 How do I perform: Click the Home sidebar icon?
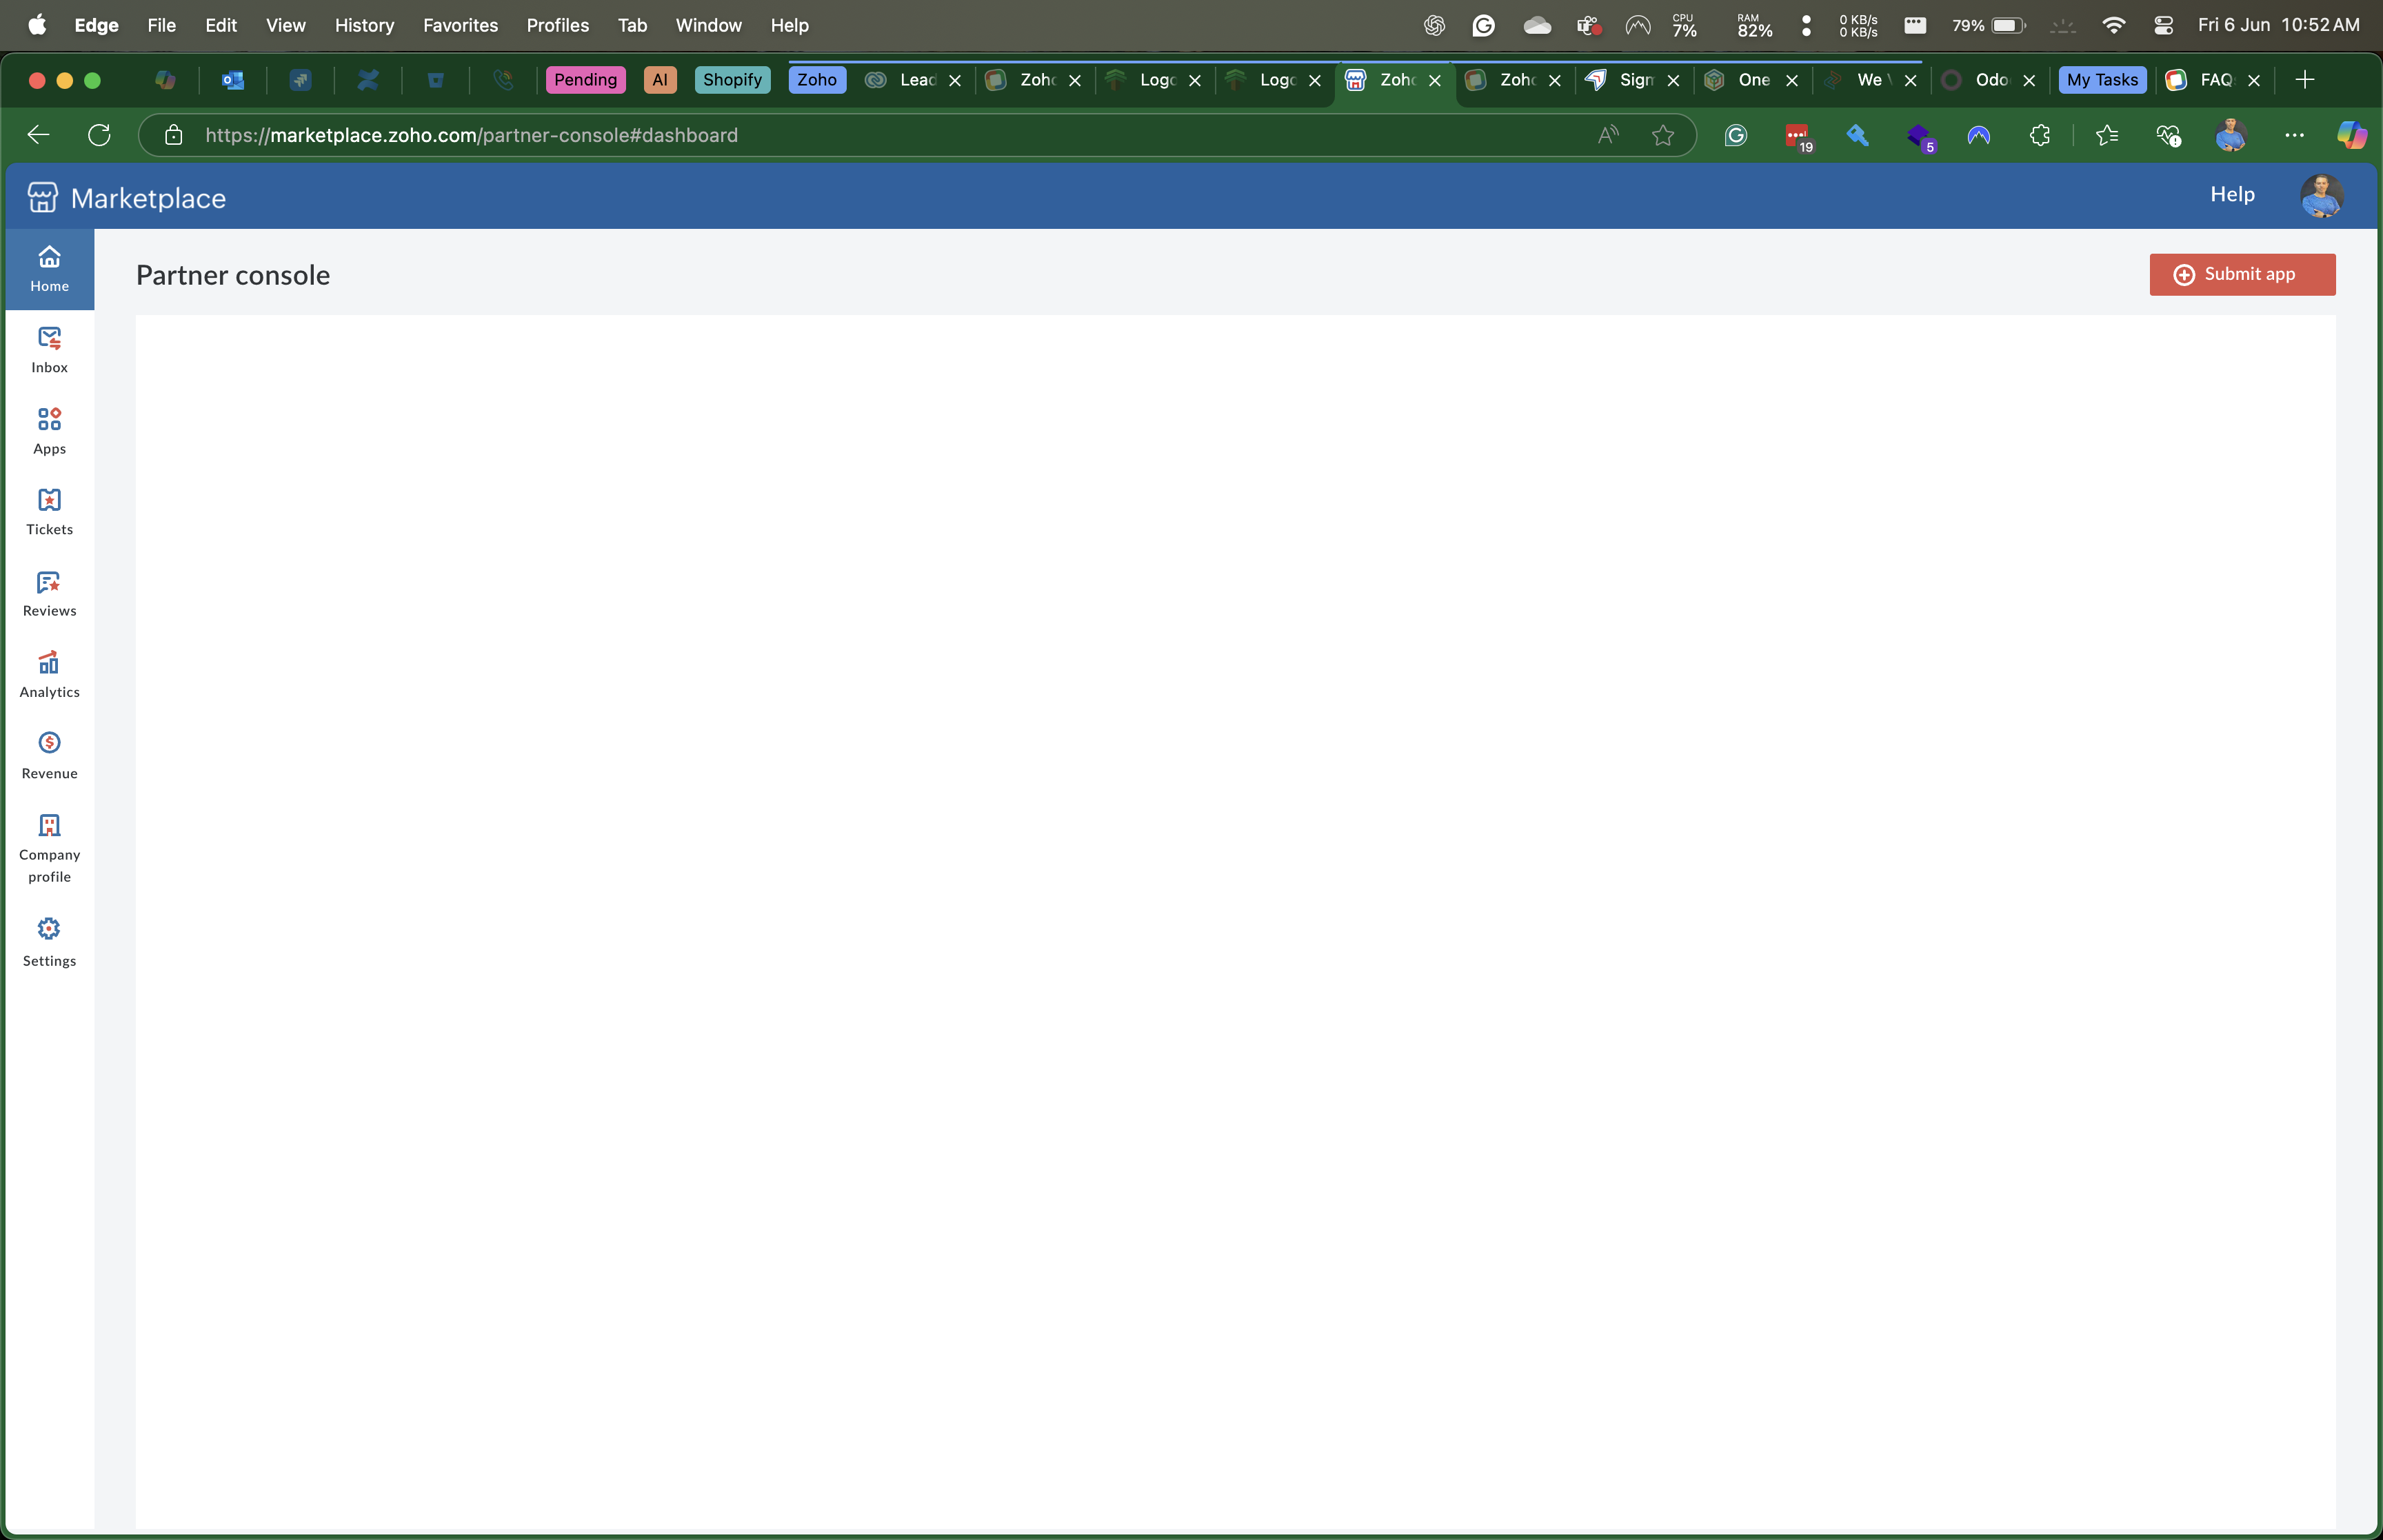[x=49, y=268]
